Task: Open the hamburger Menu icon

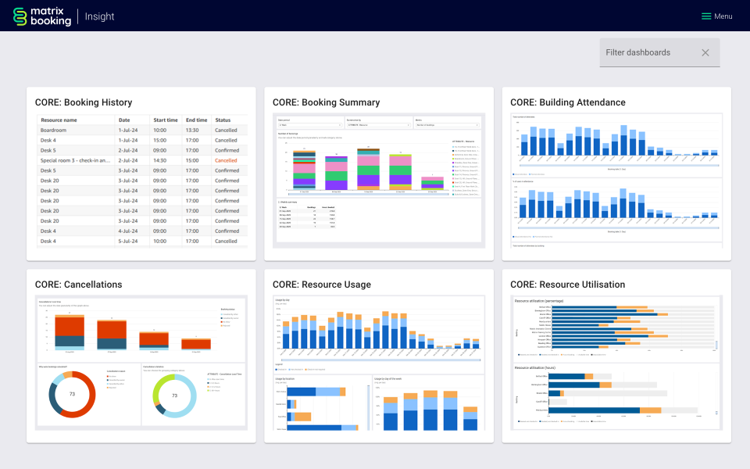Action: [x=706, y=16]
